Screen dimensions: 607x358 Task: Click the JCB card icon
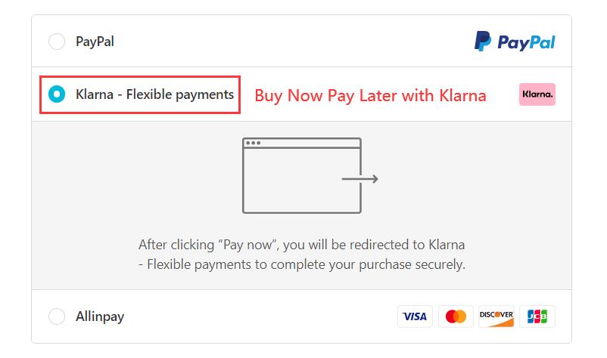coord(537,316)
